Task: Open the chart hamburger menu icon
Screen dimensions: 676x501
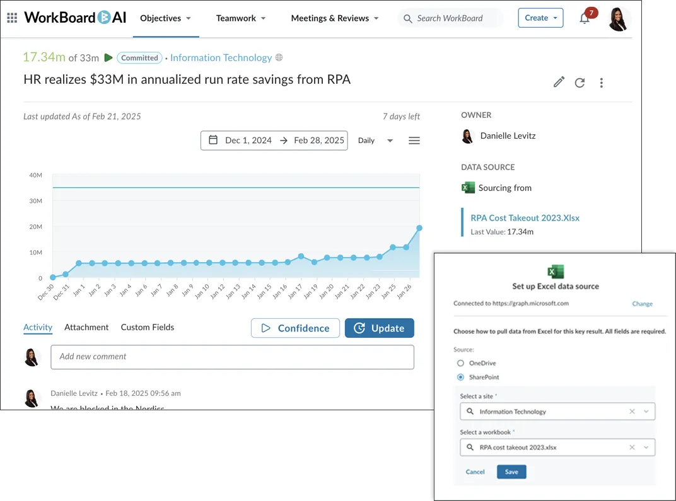Action: click(x=414, y=141)
